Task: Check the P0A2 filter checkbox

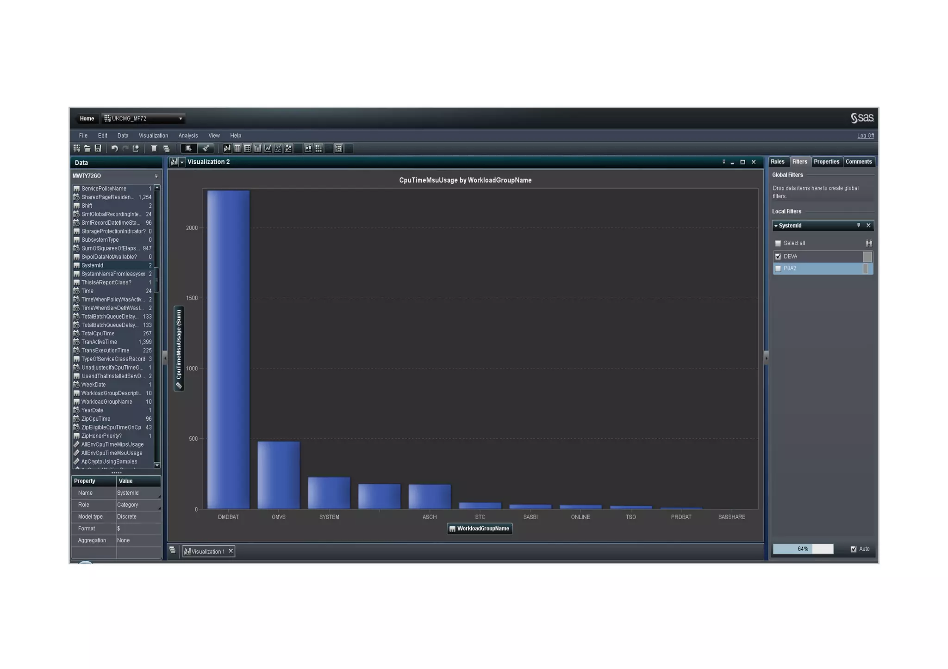Action: [x=778, y=269]
